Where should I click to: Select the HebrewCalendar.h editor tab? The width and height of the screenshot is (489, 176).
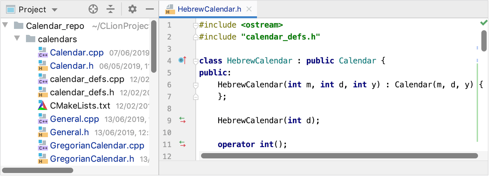209,9
